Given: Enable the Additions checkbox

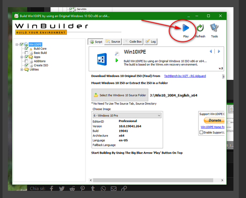Looking at the screenshot, I should coord(27,61).
